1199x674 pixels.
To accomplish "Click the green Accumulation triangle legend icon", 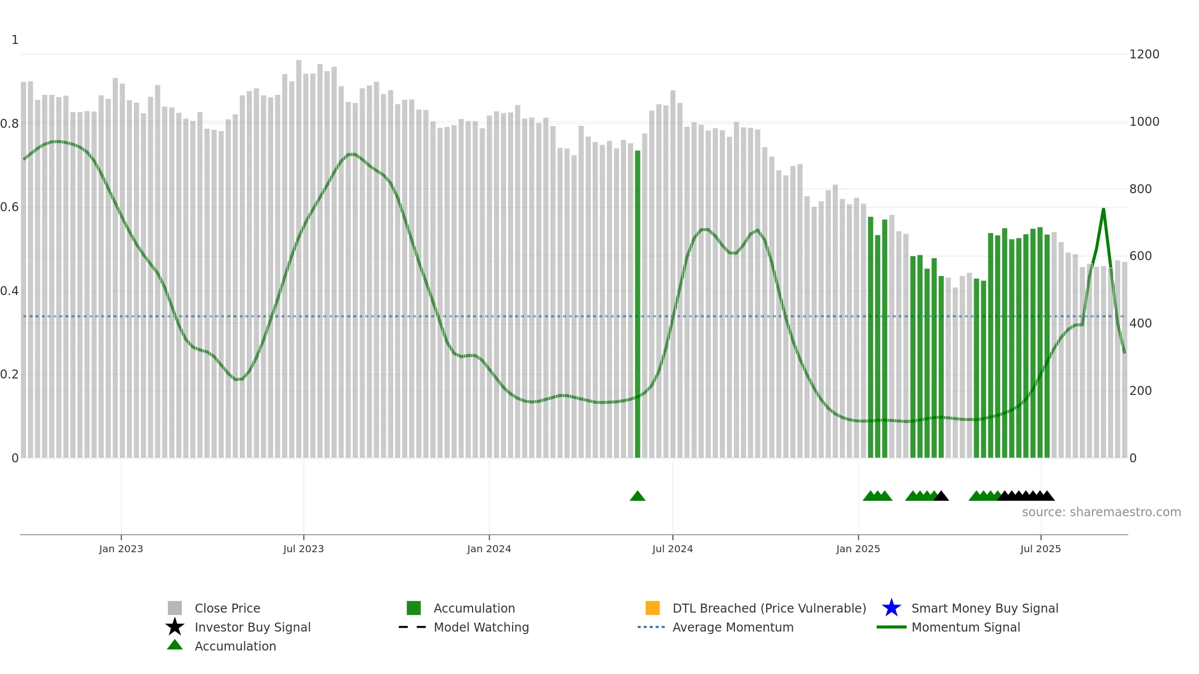I will (x=175, y=645).
